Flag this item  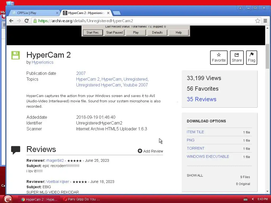(252, 58)
